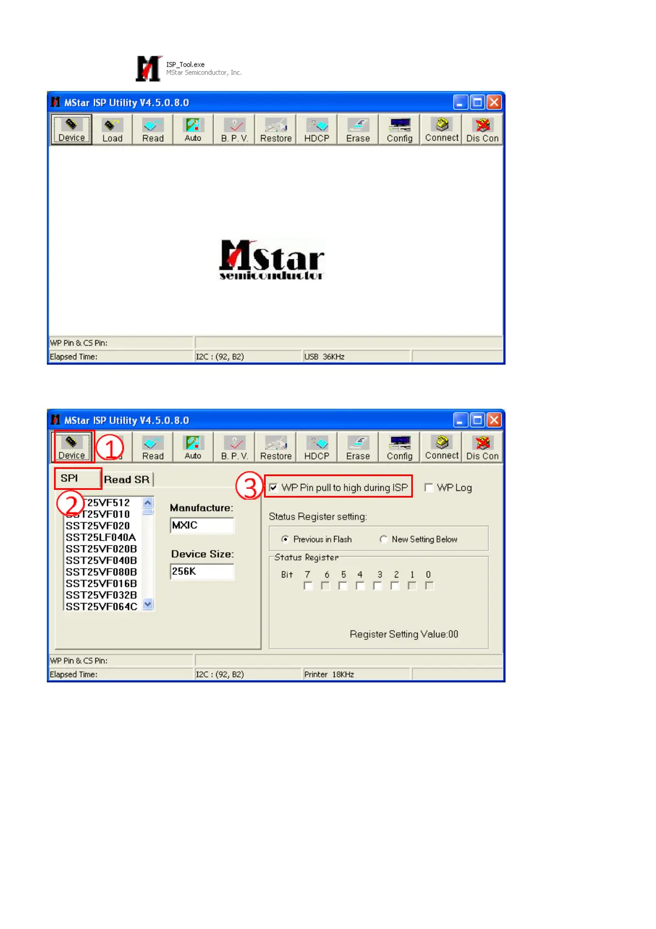Click B.P.V. icon in the SPI settings window
This screenshot has height=929, width=656.
point(235,447)
